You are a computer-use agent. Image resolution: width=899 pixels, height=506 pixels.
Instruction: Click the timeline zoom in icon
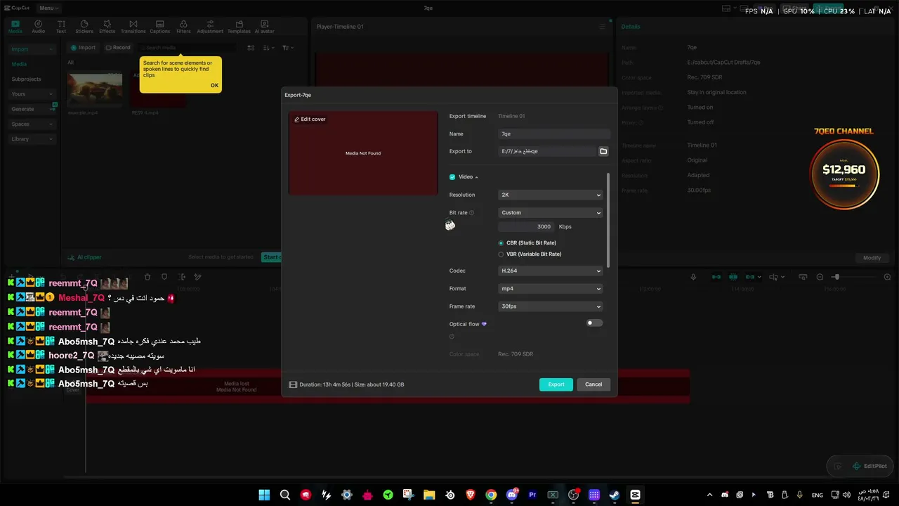887,277
